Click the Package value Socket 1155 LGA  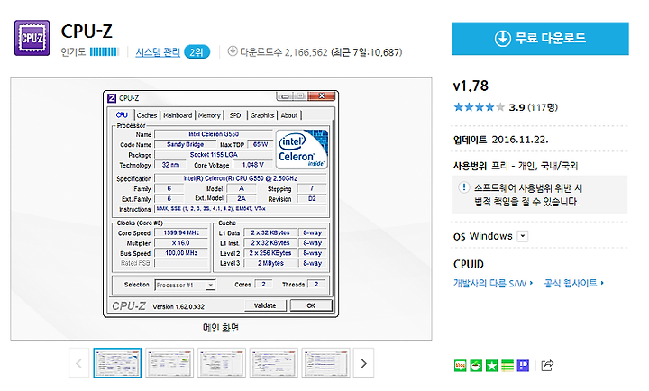(214, 155)
